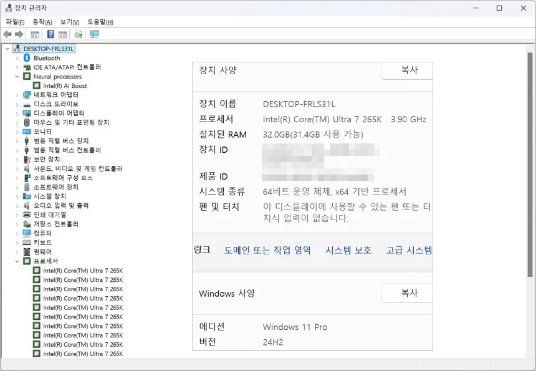Click the blue Help toolbar icon
The width and height of the screenshot is (536, 371).
pyautogui.click(x=51, y=34)
